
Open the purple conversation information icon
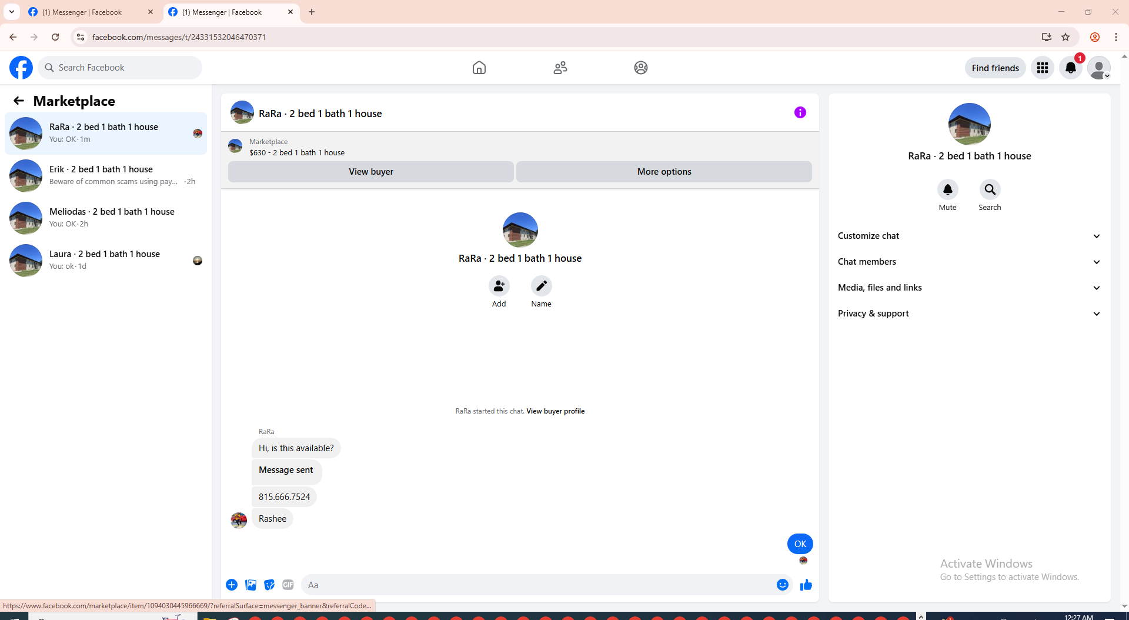[x=800, y=112]
